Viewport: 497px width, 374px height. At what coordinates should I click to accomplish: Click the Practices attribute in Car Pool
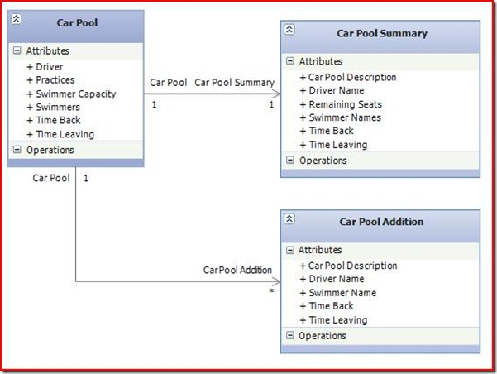click(55, 80)
